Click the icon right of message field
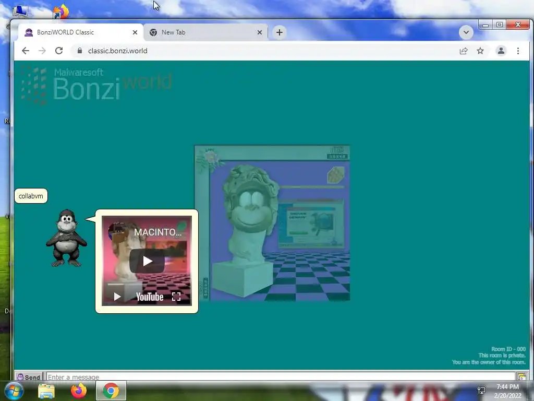The width and height of the screenshot is (534, 401). coord(521,377)
